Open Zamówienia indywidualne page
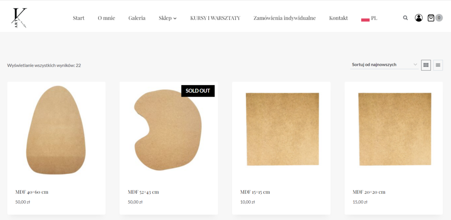 (x=285, y=18)
